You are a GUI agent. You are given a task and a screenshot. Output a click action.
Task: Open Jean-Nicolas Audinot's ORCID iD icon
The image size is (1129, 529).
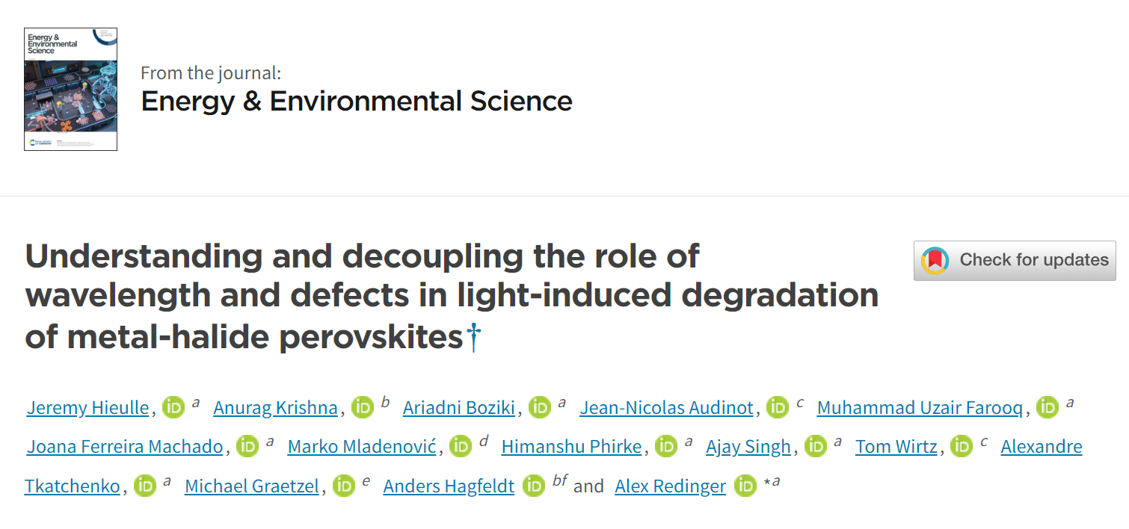click(778, 407)
